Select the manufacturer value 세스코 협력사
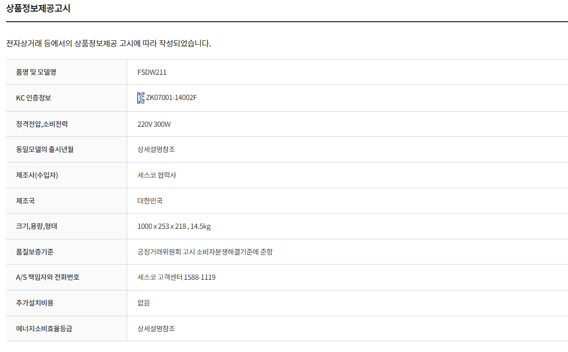 pyautogui.click(x=157, y=175)
